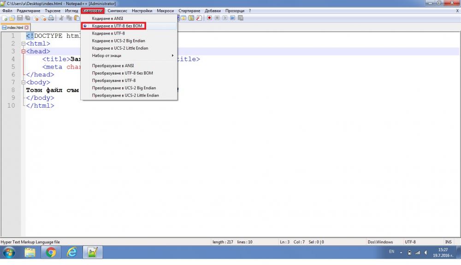Choose 'Преобразуване в UCS-2 Little Endian'
The image size is (461, 265).
129,95
